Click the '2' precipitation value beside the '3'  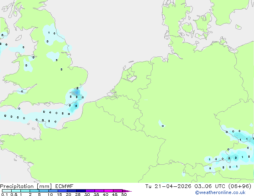pos(229,158)
